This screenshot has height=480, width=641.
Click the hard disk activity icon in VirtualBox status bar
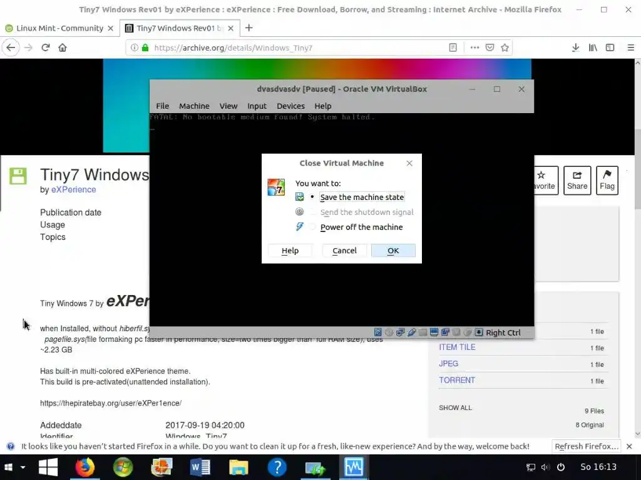(x=378, y=332)
